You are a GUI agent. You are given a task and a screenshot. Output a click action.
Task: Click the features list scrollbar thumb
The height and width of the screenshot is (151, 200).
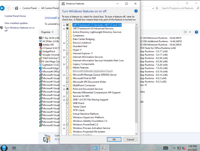click(x=136, y=75)
